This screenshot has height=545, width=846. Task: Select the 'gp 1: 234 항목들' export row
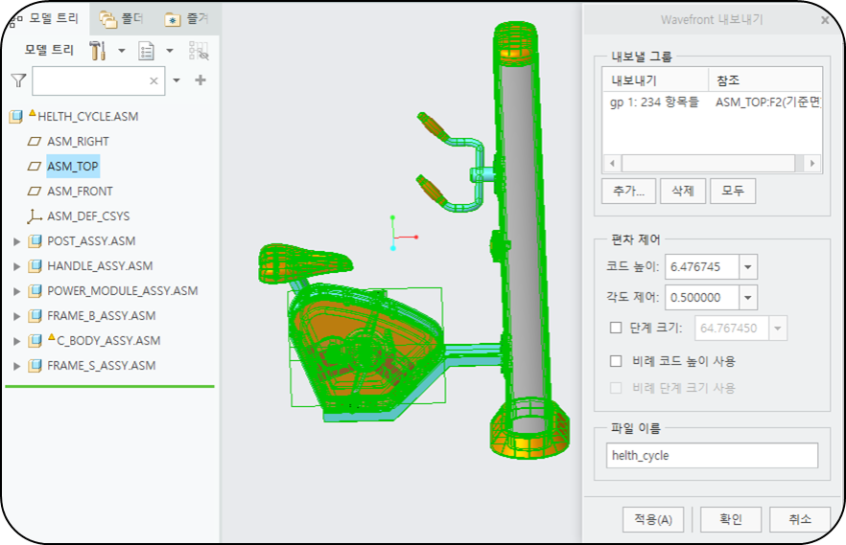click(654, 102)
